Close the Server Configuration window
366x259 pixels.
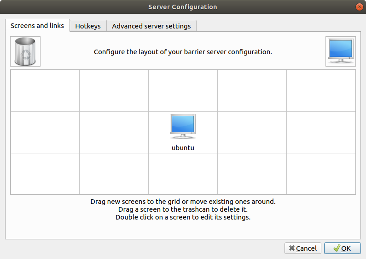coord(358,7)
